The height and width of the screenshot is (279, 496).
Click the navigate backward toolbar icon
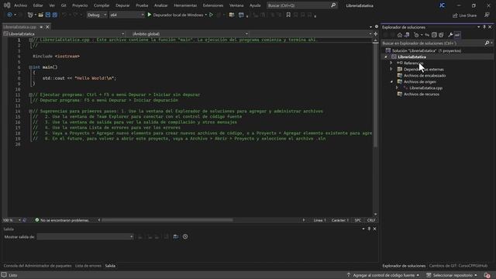pos(9,15)
